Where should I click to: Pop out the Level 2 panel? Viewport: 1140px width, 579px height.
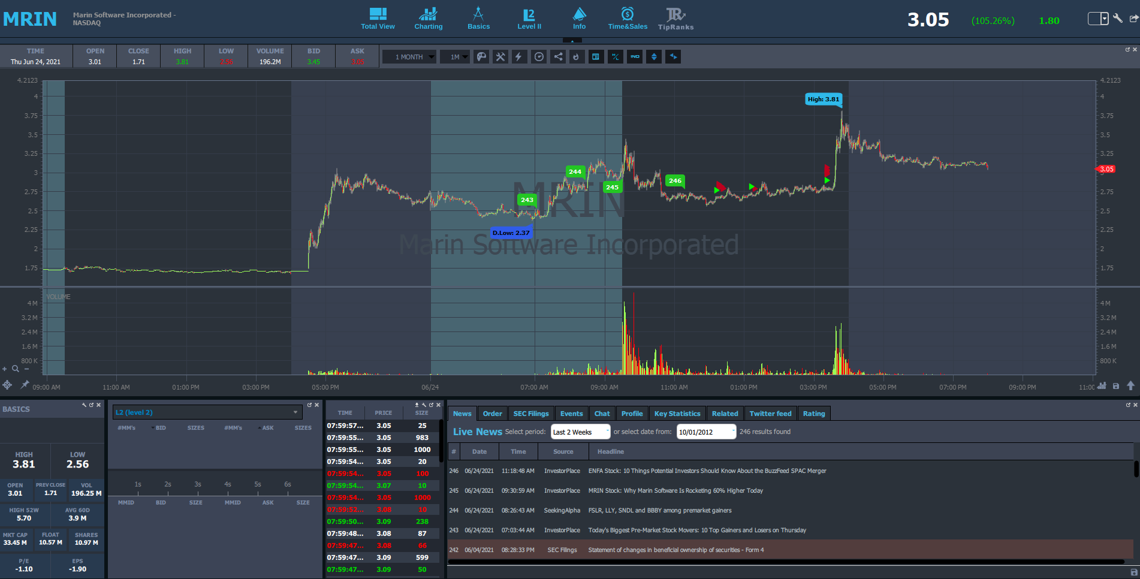(x=310, y=405)
